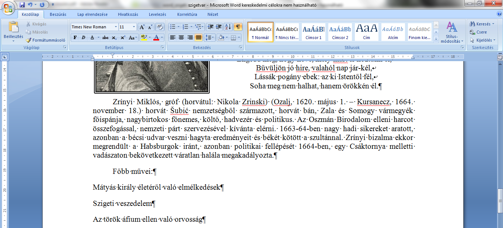503x228 pixels.
Task: Open the Vágólap clipboard pane launcher
Action: 65,48
